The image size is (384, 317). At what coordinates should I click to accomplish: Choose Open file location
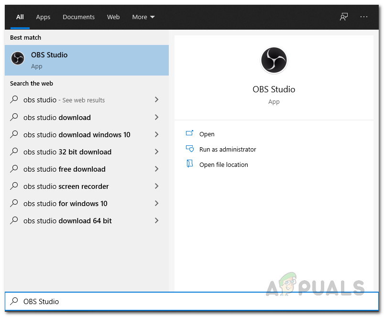point(224,164)
